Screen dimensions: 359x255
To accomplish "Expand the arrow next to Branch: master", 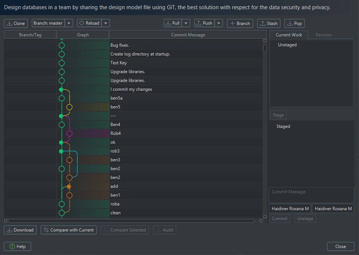I will tap(69, 23).
